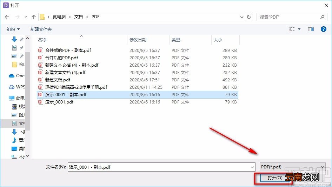Screen dimensions: 332x187
Task: Expand the file name dropdown arrow
Action: pyautogui.click(x=252, y=167)
